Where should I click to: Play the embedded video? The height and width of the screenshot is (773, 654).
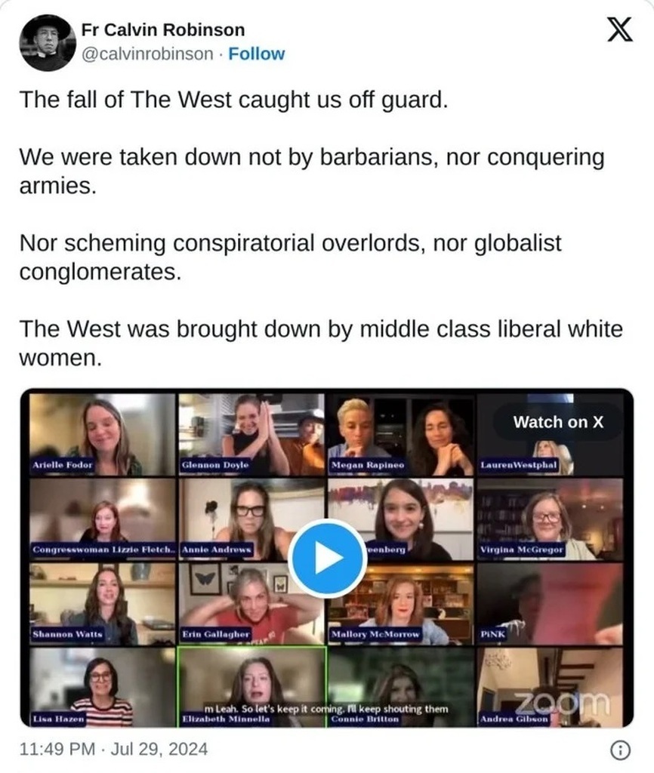327,558
